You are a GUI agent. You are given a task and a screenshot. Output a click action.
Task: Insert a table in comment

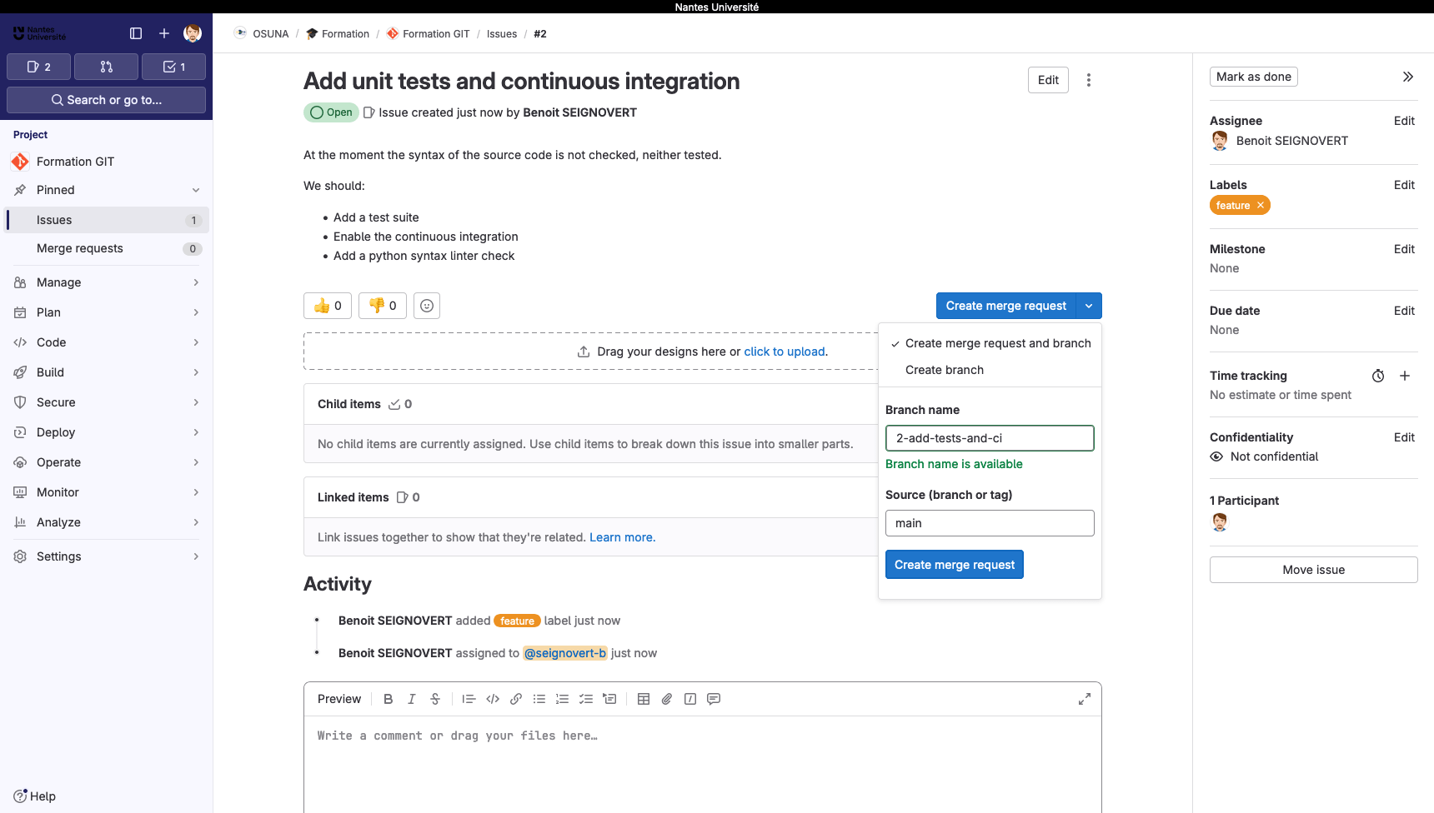point(644,699)
